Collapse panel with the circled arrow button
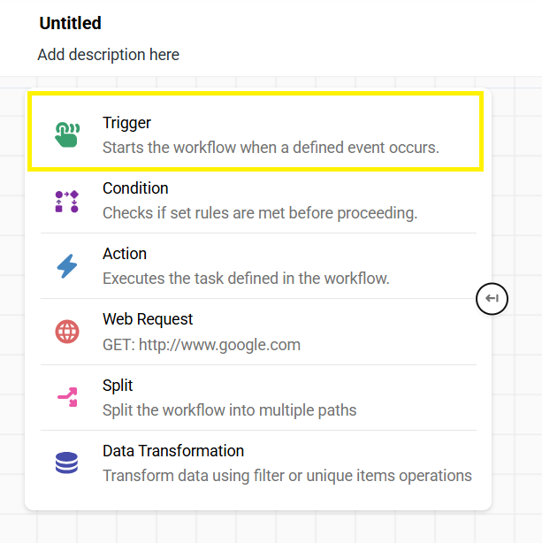 point(492,299)
